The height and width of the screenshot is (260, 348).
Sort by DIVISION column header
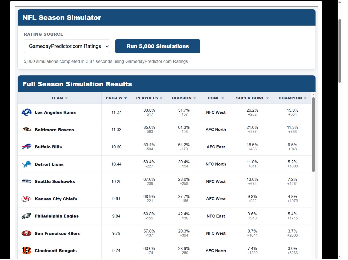click(x=184, y=98)
